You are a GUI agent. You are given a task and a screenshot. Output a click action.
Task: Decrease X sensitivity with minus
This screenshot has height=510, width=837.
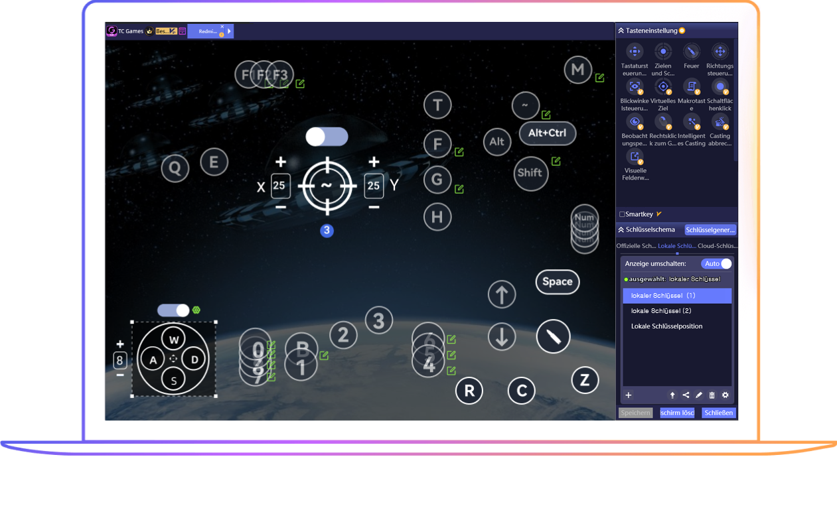(281, 208)
